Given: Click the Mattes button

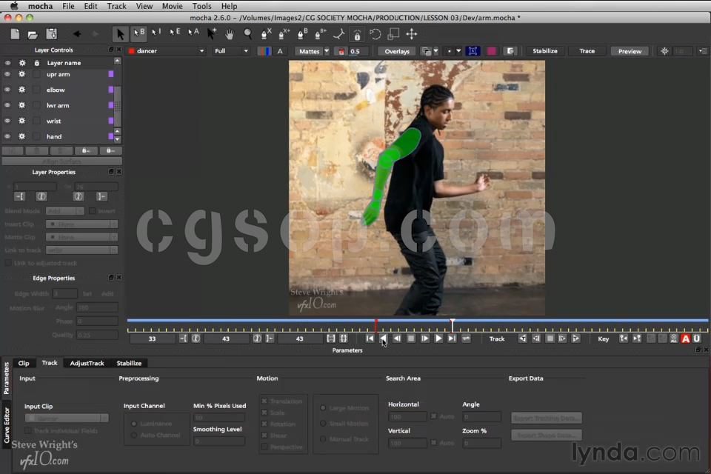Looking at the screenshot, I should click(x=309, y=51).
